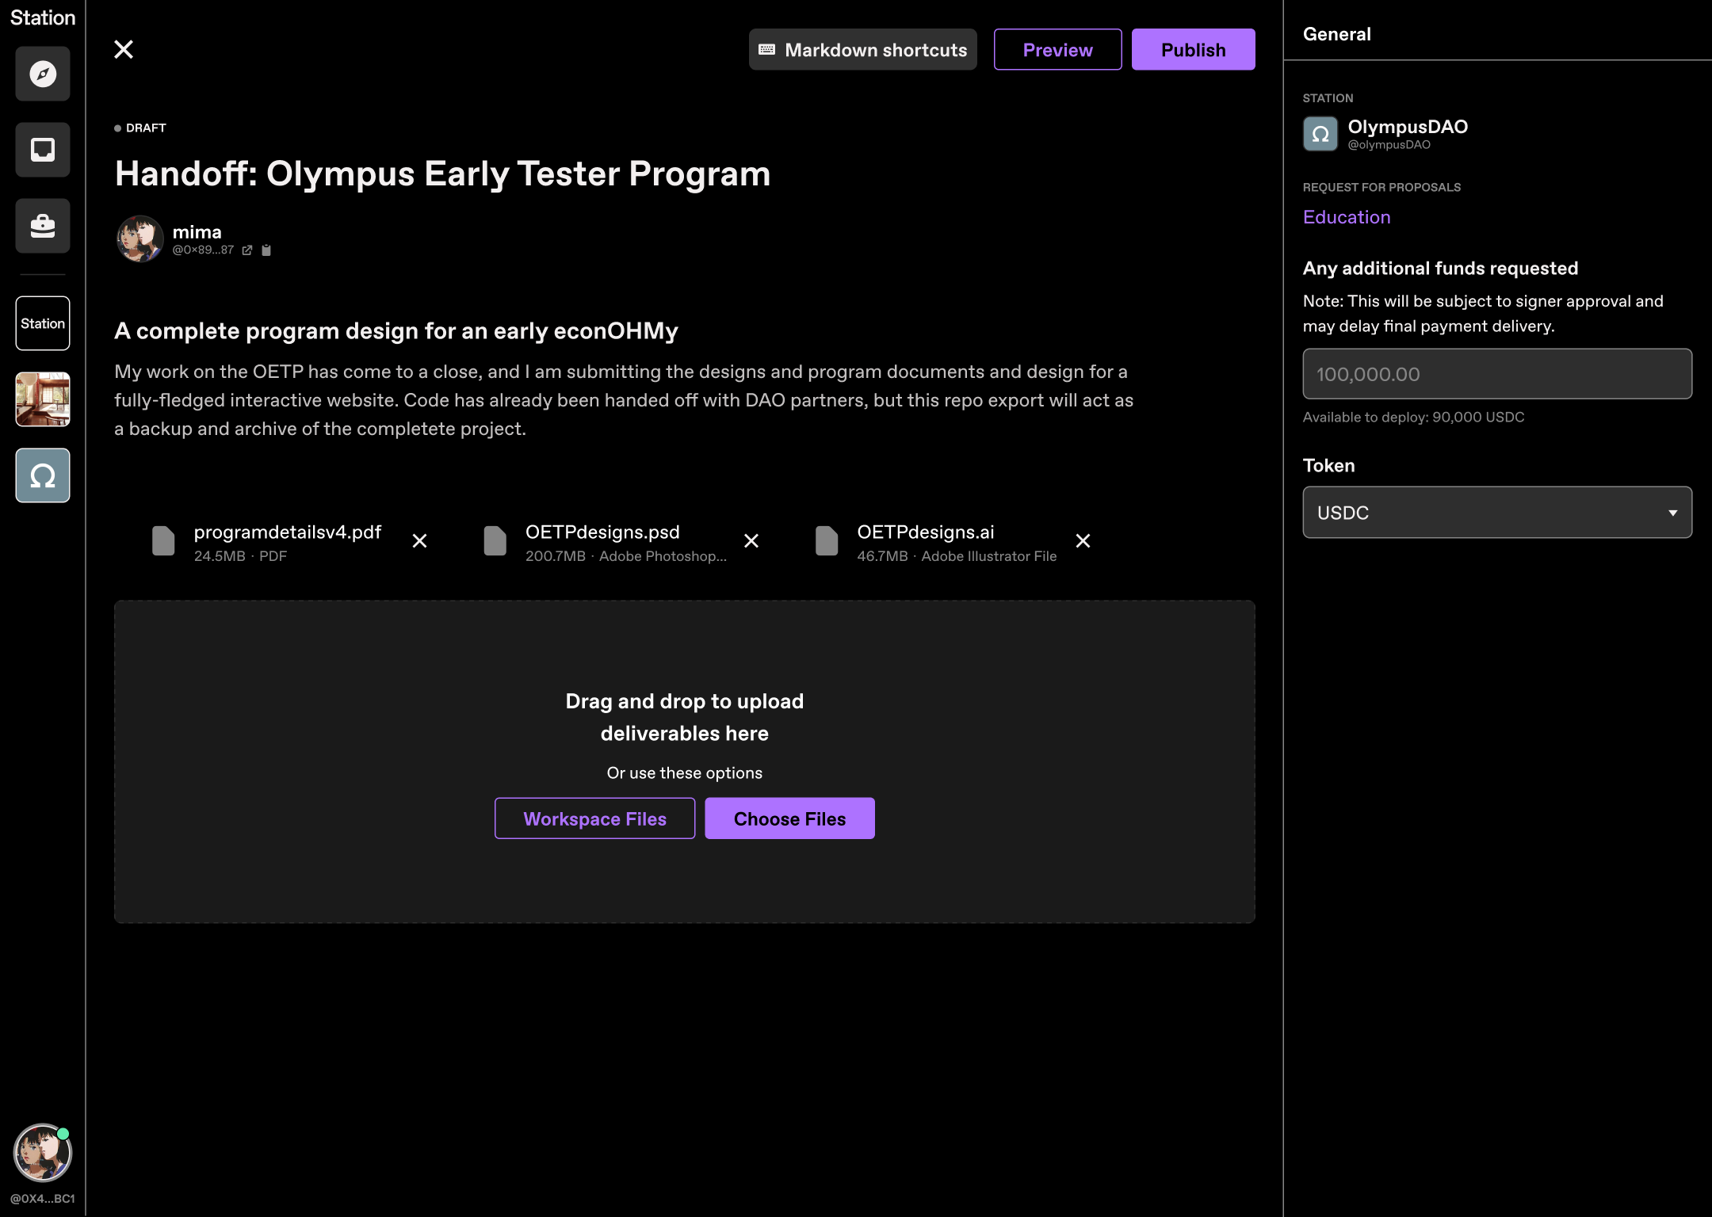Remove OETPdesigns.psd attachment

point(751,541)
